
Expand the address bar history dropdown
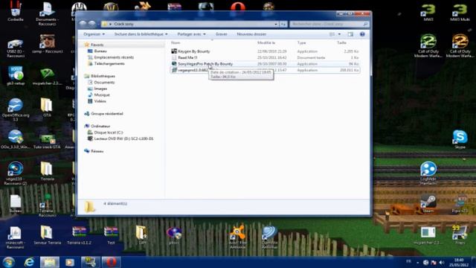276,24
